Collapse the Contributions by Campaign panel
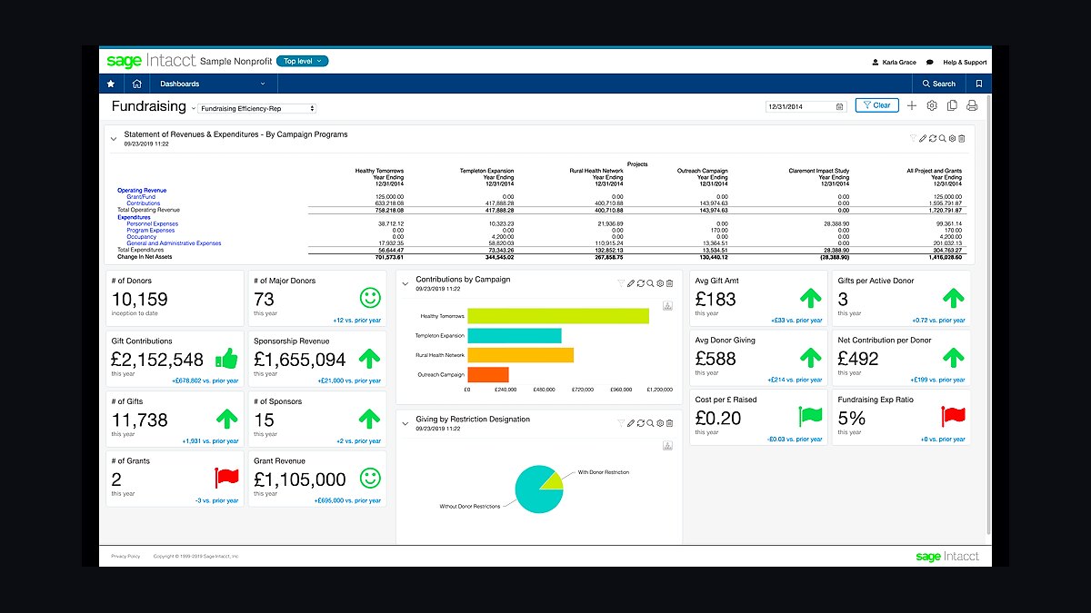1091x613 pixels. [405, 283]
